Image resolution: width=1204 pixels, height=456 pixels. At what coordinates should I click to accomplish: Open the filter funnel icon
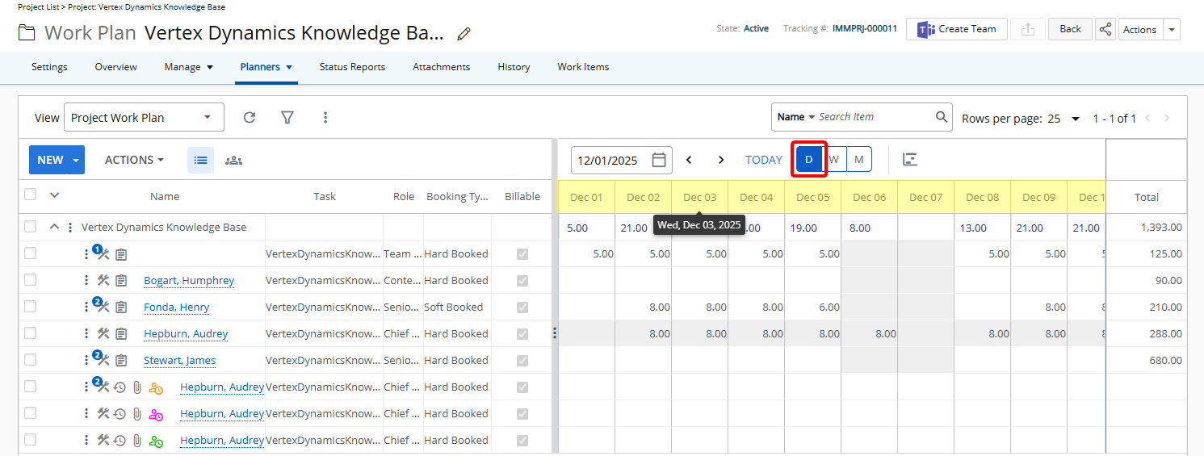(287, 118)
